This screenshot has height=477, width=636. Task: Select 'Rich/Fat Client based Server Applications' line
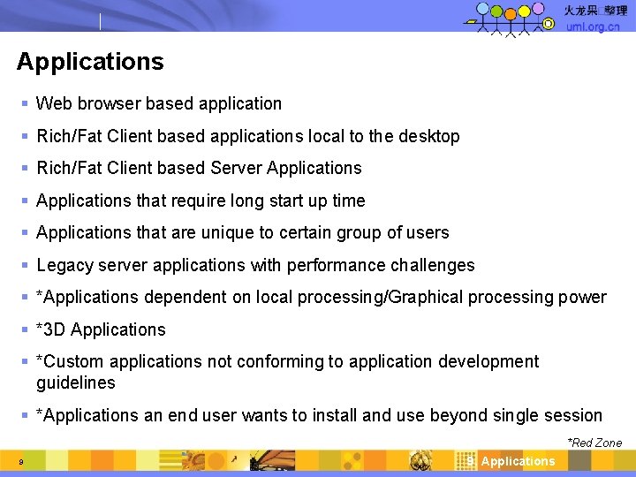(199, 168)
